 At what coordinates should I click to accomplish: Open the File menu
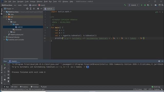(x=6, y=2)
